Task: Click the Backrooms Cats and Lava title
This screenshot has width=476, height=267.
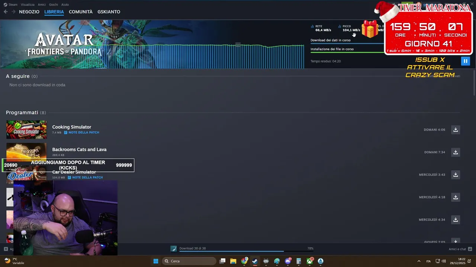Action: (79, 149)
